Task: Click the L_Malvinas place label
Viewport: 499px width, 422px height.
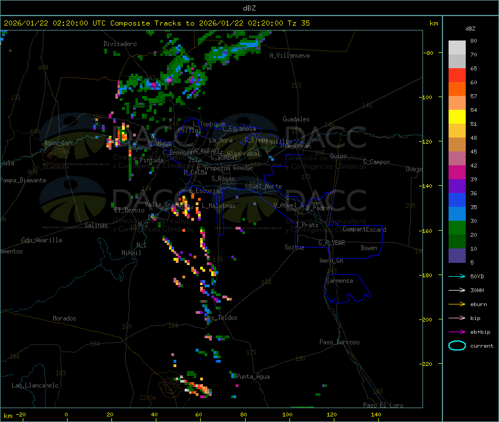Action: click(x=218, y=206)
